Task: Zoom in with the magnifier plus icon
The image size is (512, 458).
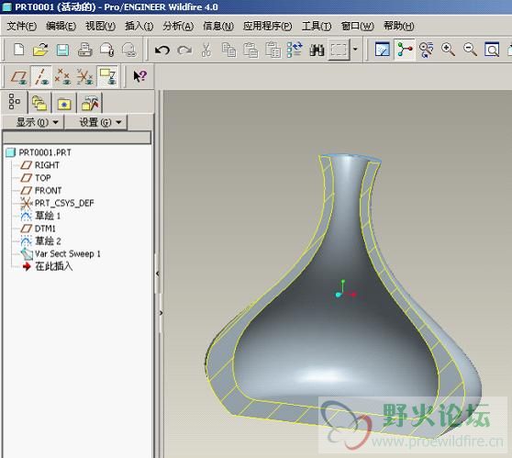Action: coord(448,50)
